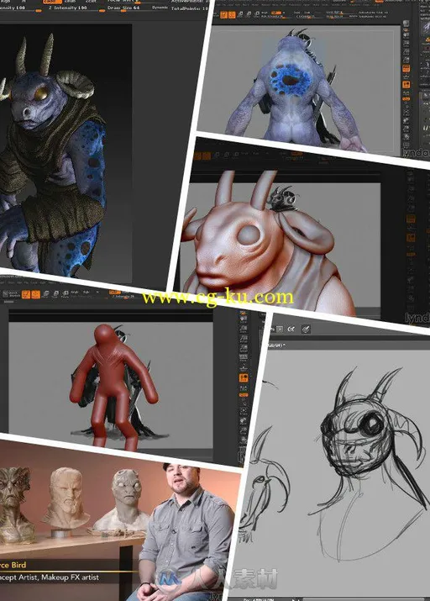Select Rotate tool in red mannequin window toolbar
Image resolution: width=430 pixels, height=601 pixels.
point(66,294)
